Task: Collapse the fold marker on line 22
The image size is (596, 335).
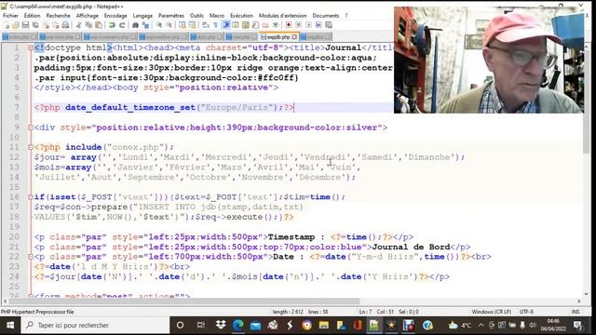Action: (31, 257)
